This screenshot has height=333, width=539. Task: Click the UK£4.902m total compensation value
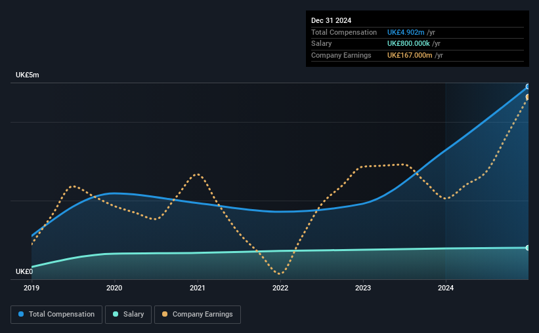click(x=406, y=32)
